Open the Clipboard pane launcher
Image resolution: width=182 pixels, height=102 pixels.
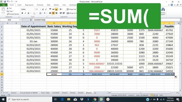19,17
